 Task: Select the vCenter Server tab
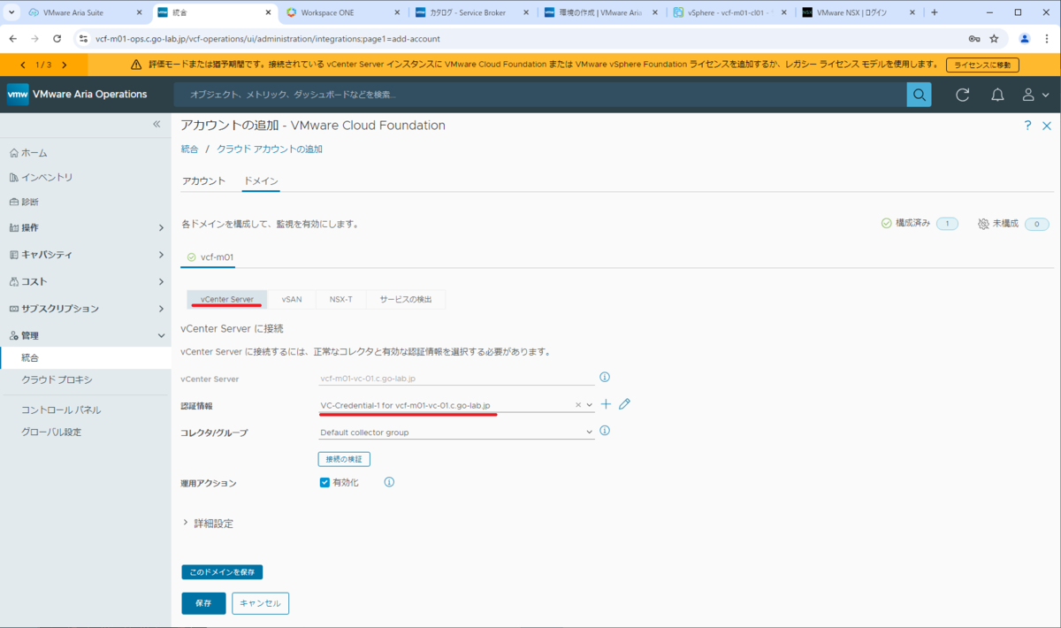pos(227,300)
